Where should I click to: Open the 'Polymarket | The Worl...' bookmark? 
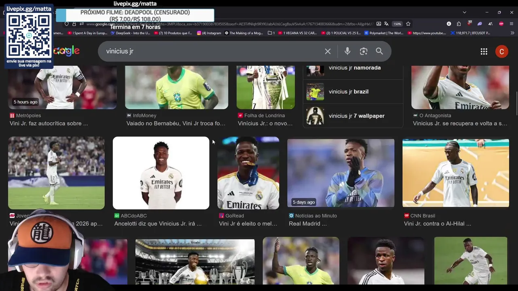click(x=384, y=33)
